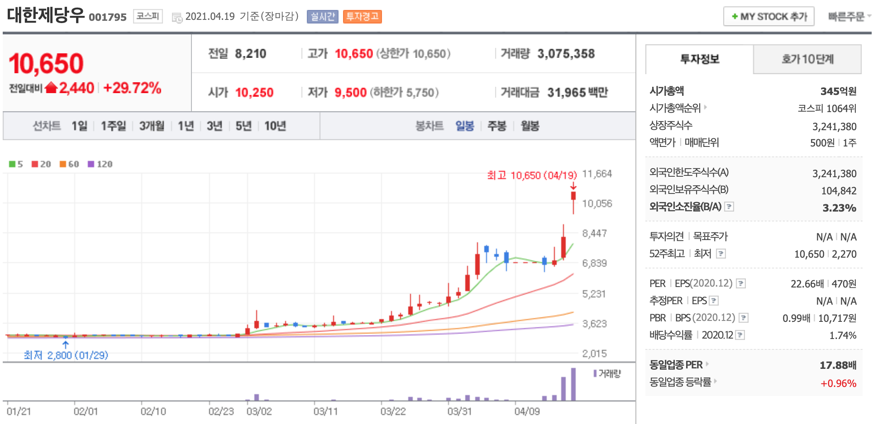The width and height of the screenshot is (878, 424).
Task: Click the 동일업종 PER value 17.88배
Action: point(838,365)
